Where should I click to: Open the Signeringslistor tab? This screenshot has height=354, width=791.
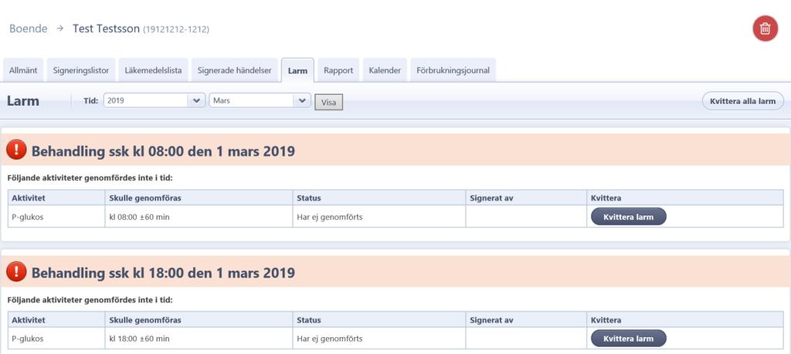[81, 70]
